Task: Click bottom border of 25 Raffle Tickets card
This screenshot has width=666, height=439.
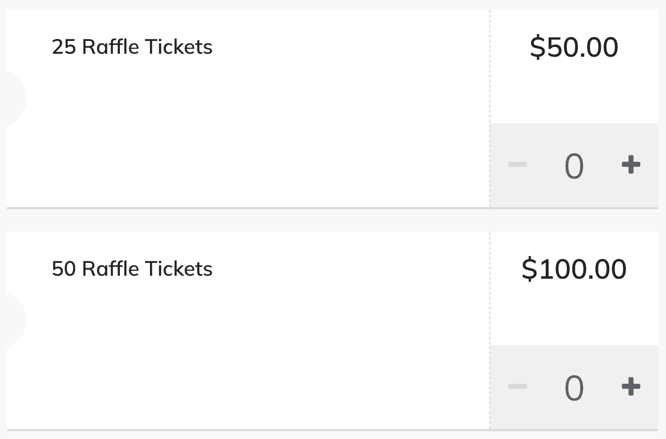Action: (247, 208)
